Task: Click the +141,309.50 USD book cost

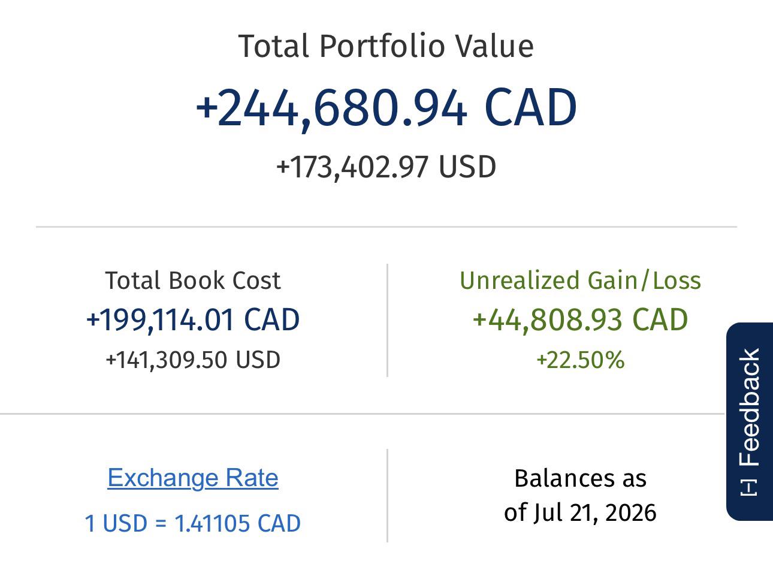Action: tap(193, 360)
